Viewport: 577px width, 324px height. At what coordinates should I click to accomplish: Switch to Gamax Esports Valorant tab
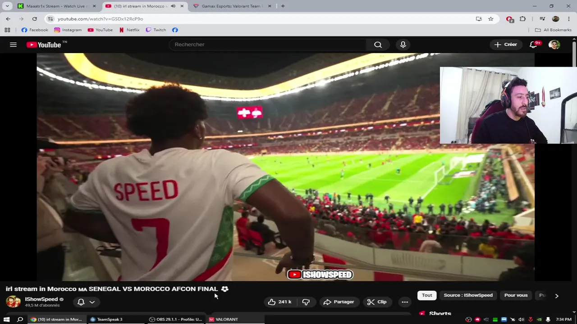tap(232, 6)
